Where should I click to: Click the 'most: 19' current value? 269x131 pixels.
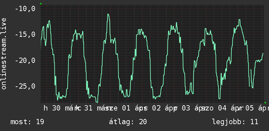[27, 122]
